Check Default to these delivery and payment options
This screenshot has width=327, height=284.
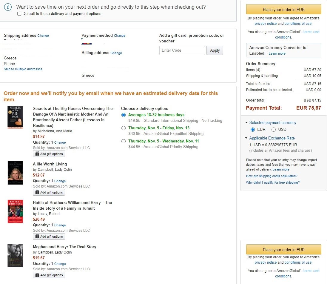(x=19, y=14)
